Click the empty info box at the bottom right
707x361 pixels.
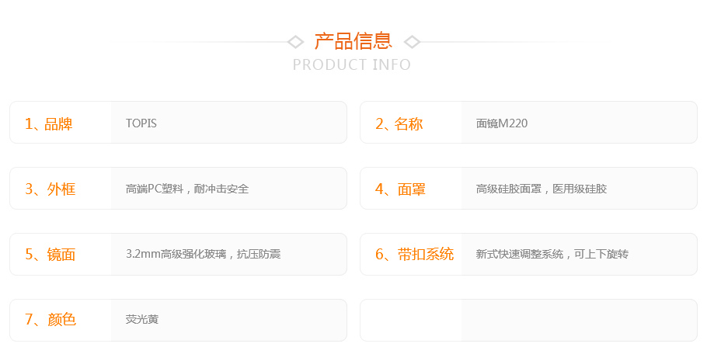[528, 320]
